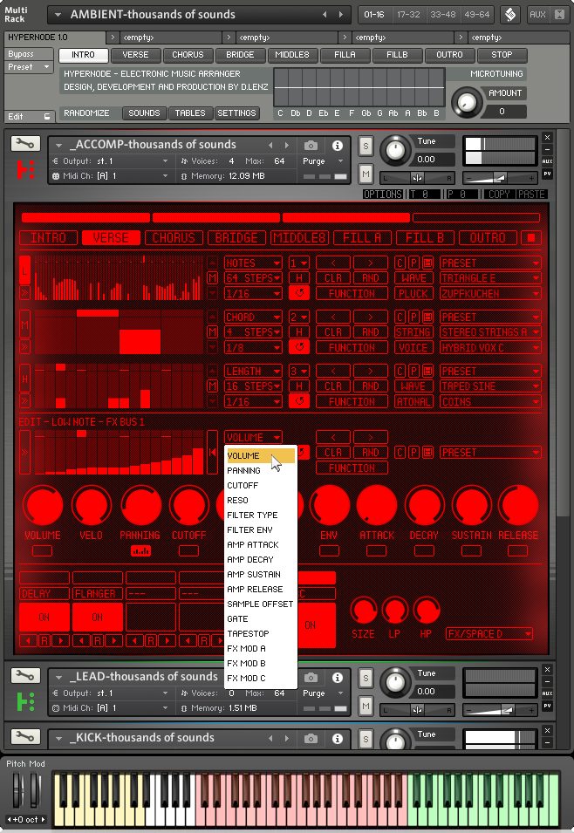Screen dimensions: 574x833
Task: Open the ACCOMP instrument wrench edit icon
Action: (25, 144)
